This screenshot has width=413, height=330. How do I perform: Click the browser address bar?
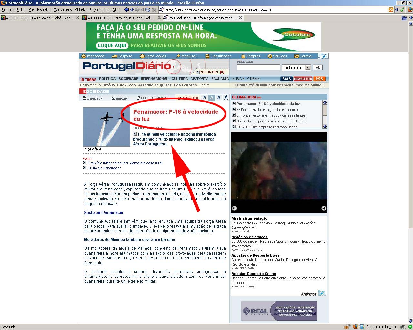(x=274, y=10)
